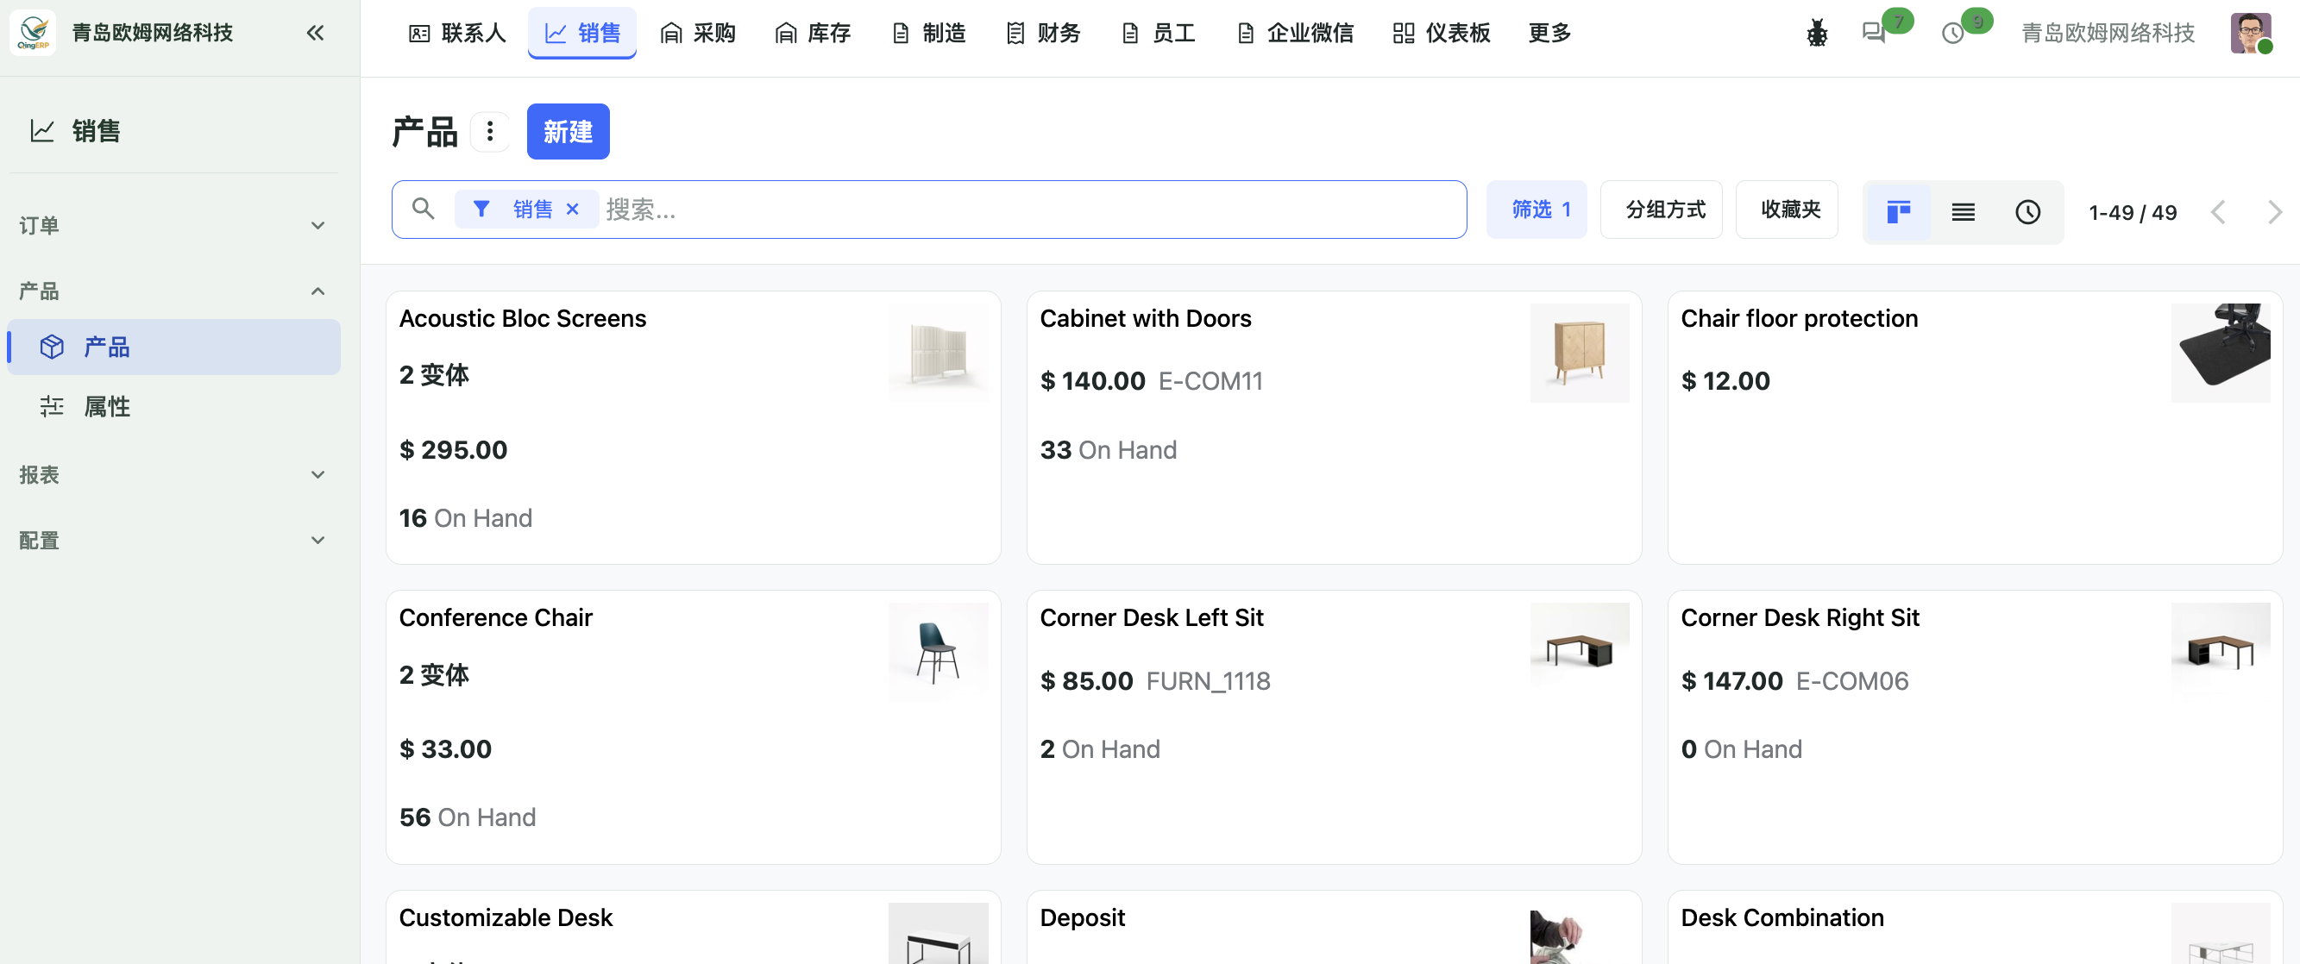This screenshot has height=964, width=2300.
Task: Open Corner Desk Left Sit product card
Action: click(1334, 727)
